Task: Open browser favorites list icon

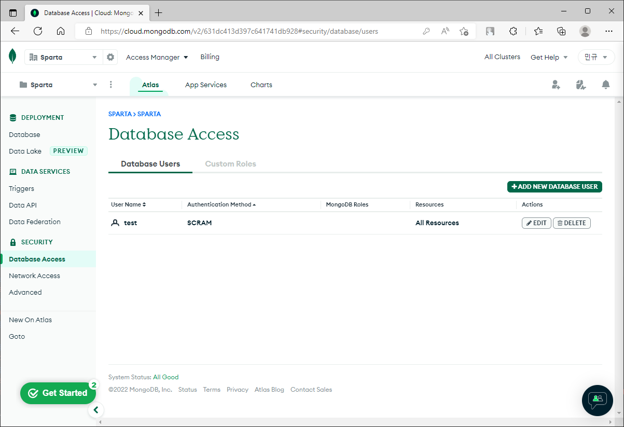Action: 538,31
